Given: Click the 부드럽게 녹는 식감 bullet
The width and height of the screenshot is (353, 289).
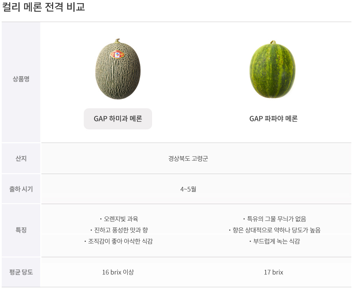Looking at the screenshot, I should (x=274, y=241).
